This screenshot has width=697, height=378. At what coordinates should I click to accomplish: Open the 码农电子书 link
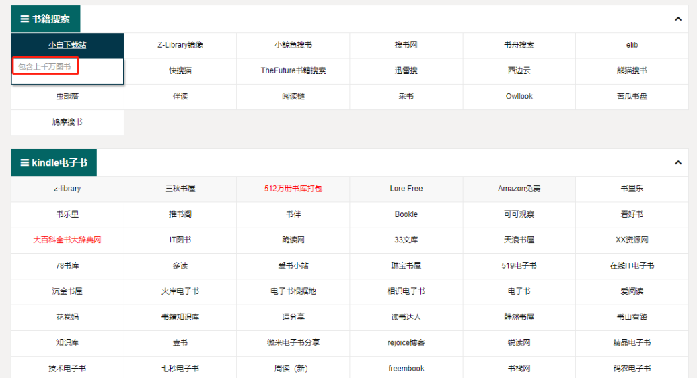(x=632, y=369)
